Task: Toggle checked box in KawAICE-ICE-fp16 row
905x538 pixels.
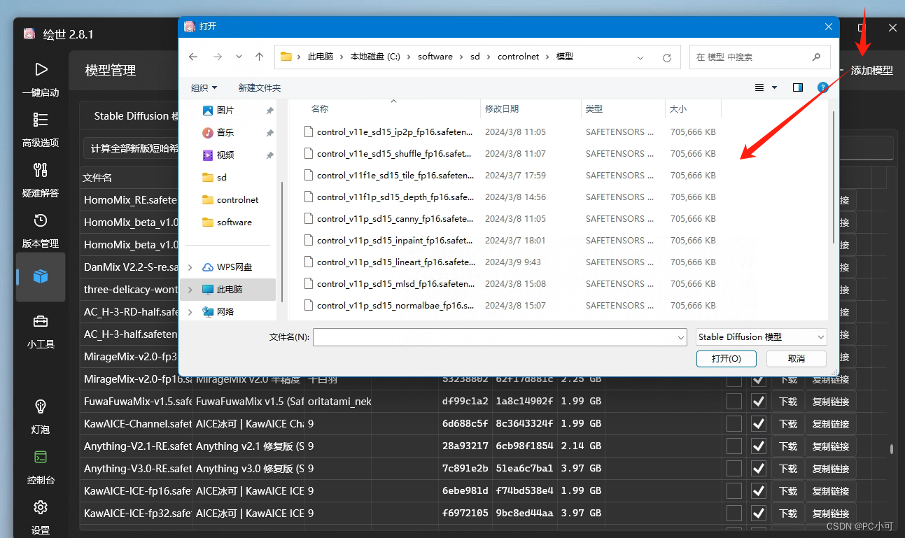Action: (x=758, y=491)
